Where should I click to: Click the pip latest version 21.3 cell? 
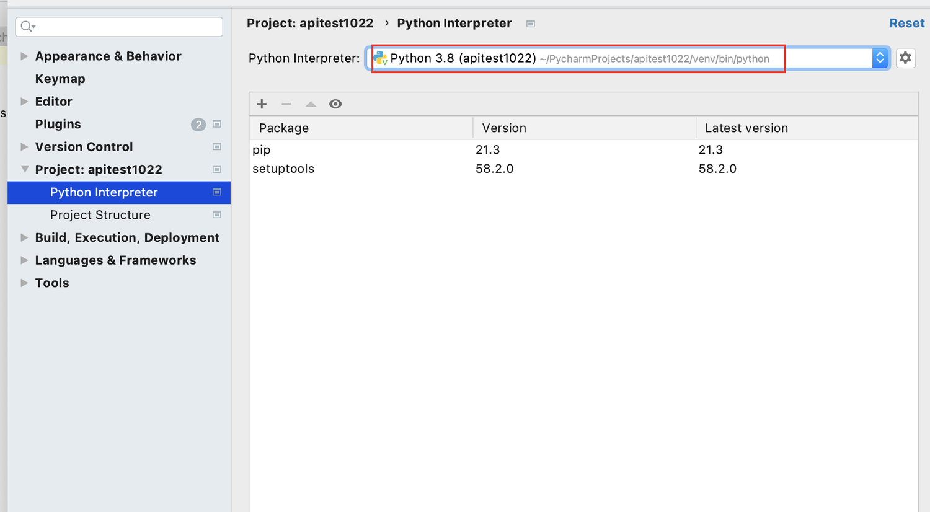click(711, 149)
